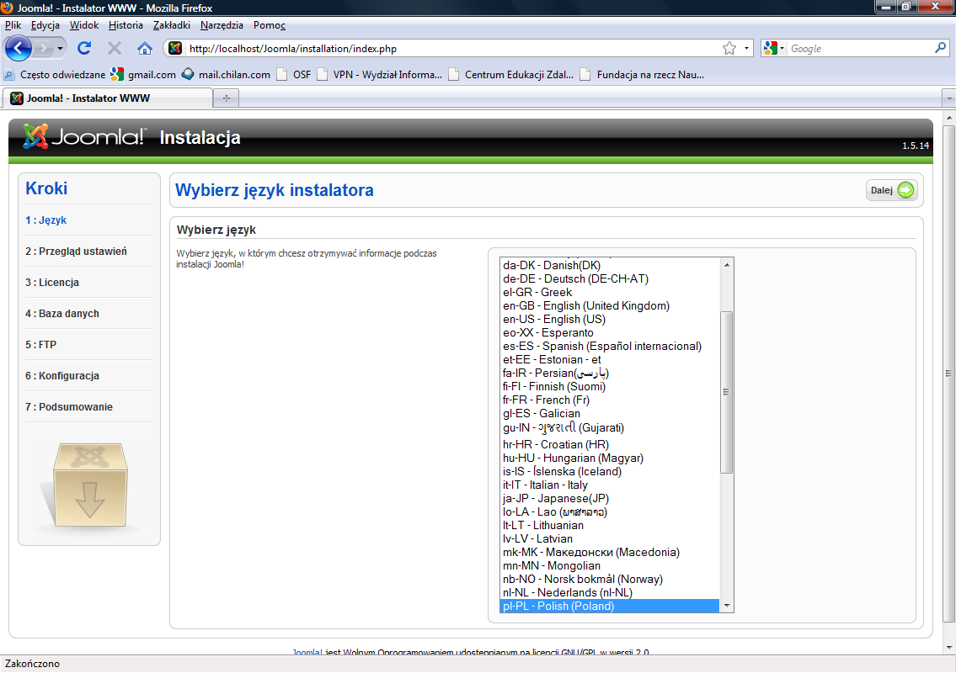Focus the Google search field
Screen dimensions: 956x673
[860, 48]
